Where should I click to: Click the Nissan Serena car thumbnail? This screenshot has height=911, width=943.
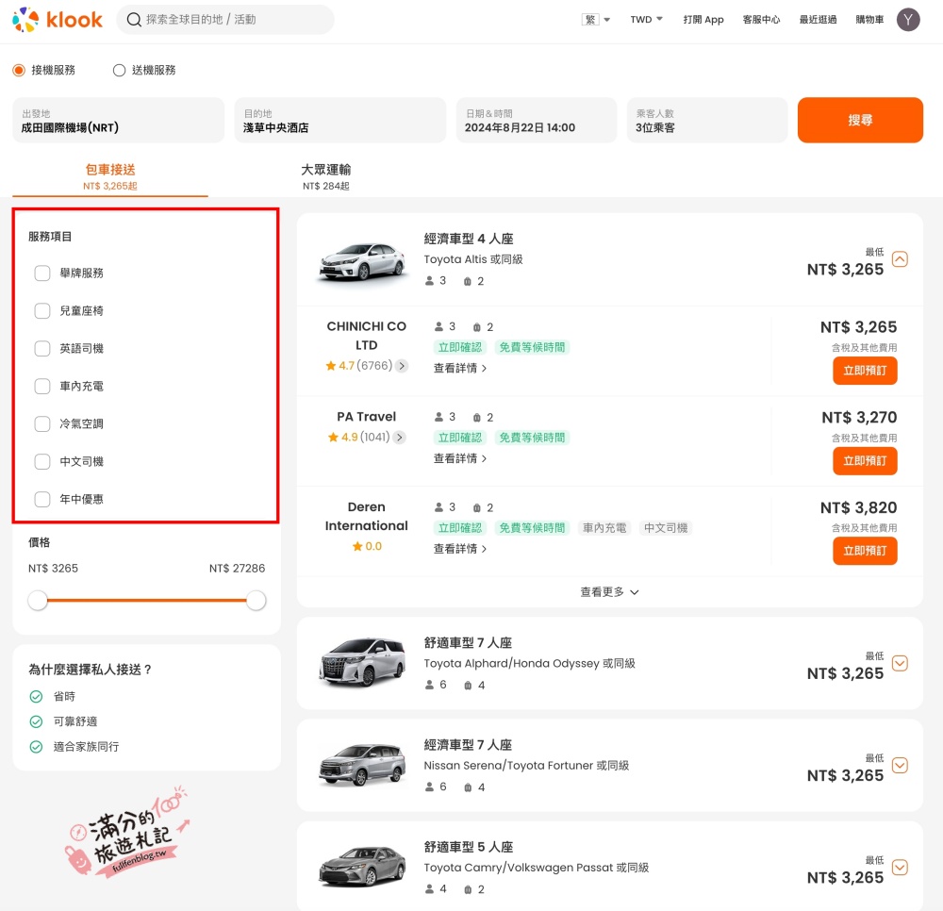(363, 765)
